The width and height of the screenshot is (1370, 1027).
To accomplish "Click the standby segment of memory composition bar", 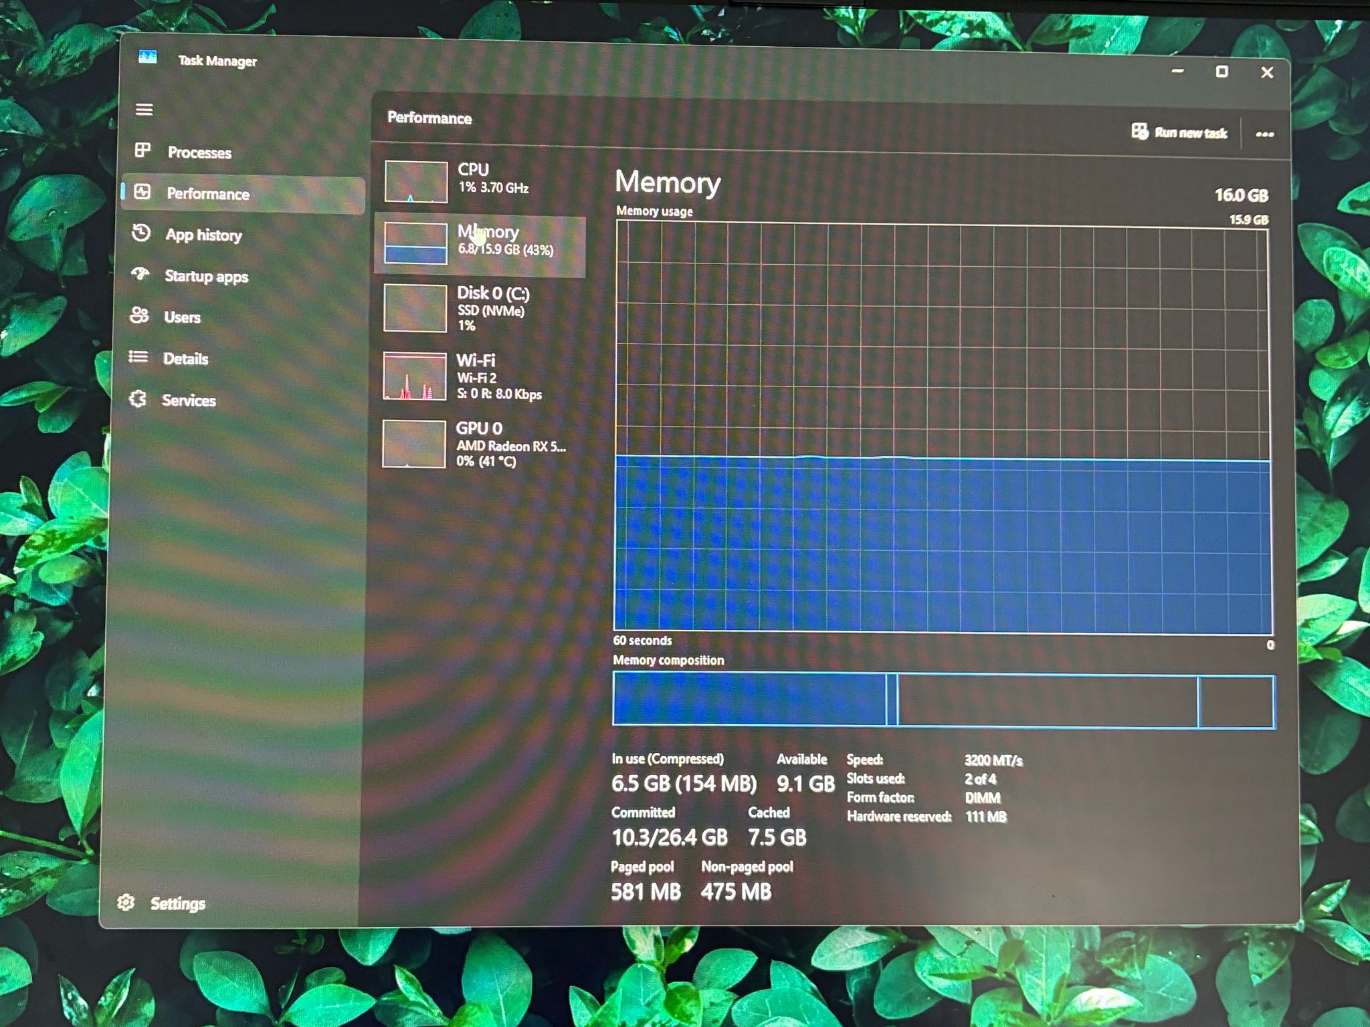I will pos(1048,701).
